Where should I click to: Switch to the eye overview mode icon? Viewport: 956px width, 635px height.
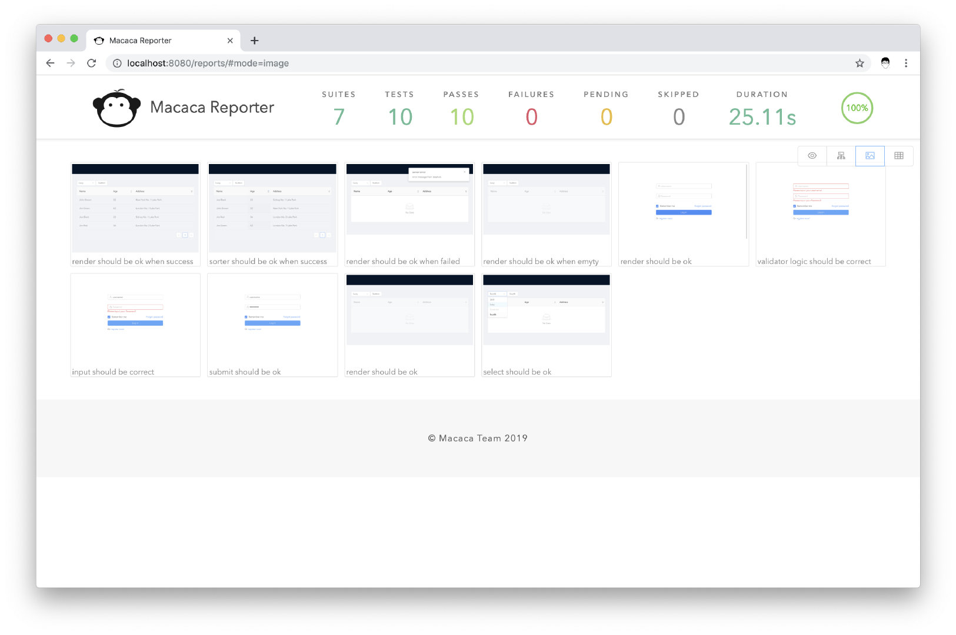(812, 156)
